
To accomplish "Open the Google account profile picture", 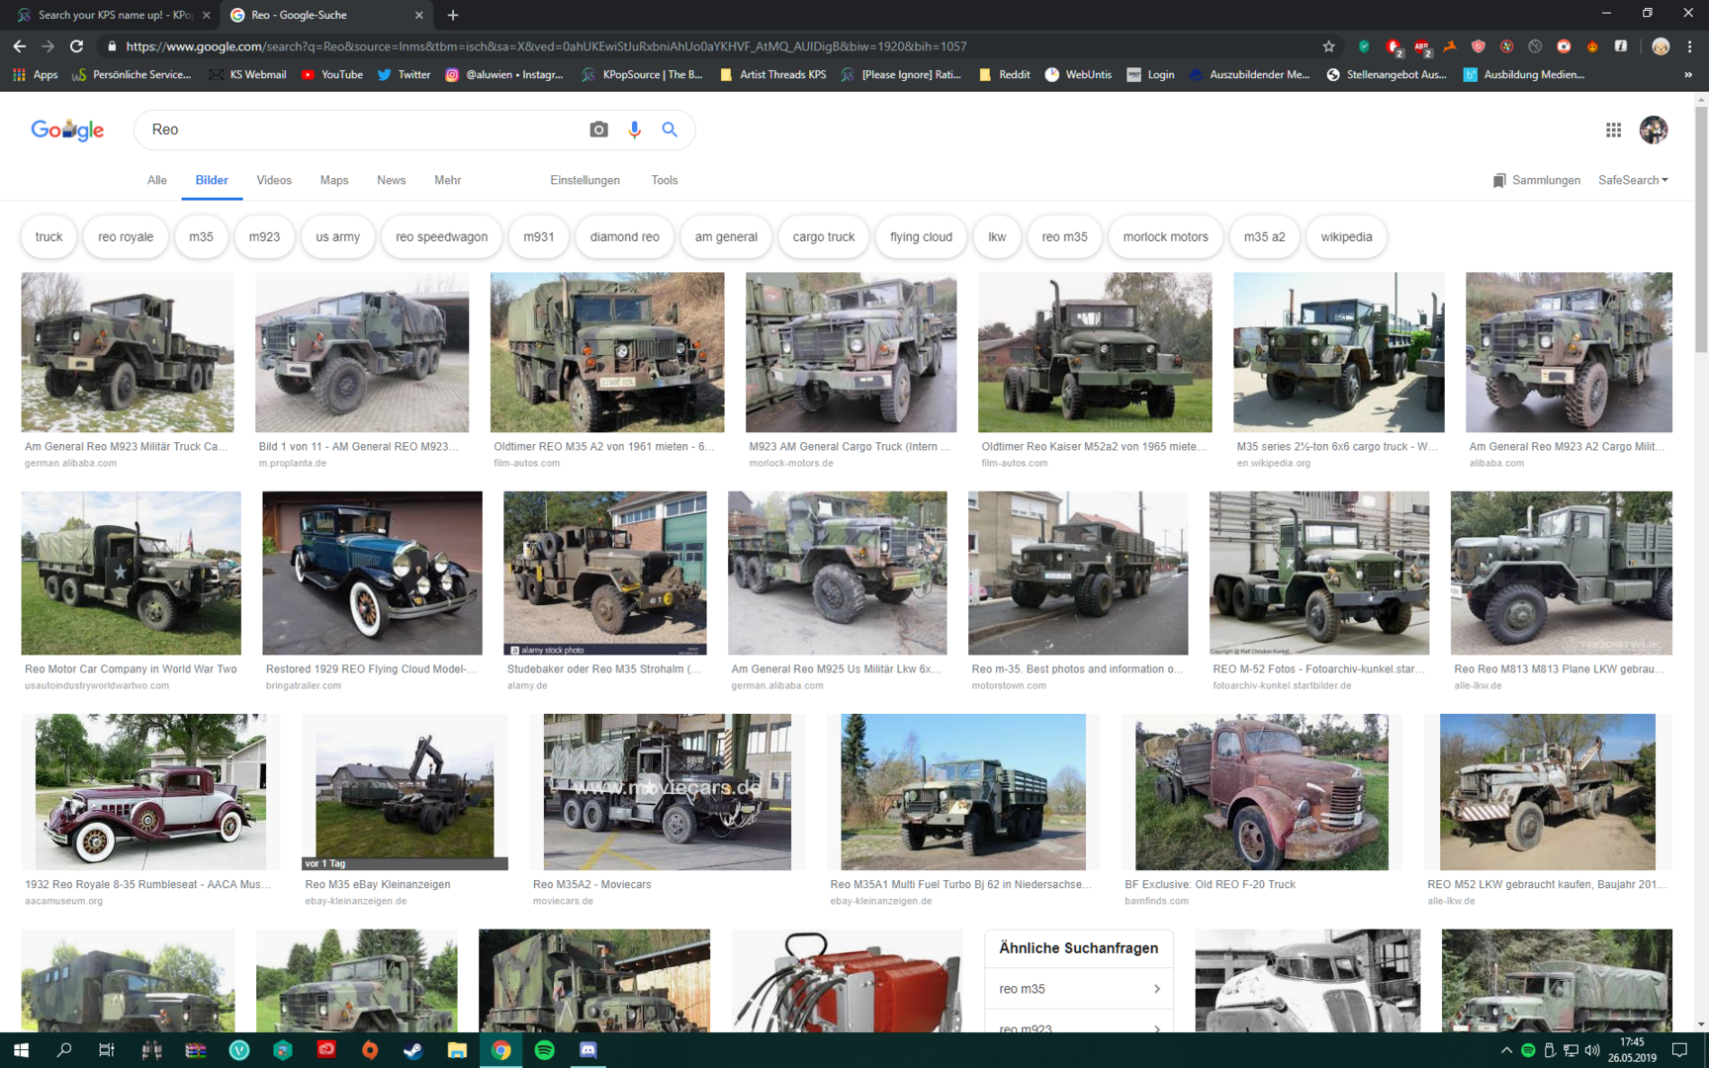I will point(1653,130).
